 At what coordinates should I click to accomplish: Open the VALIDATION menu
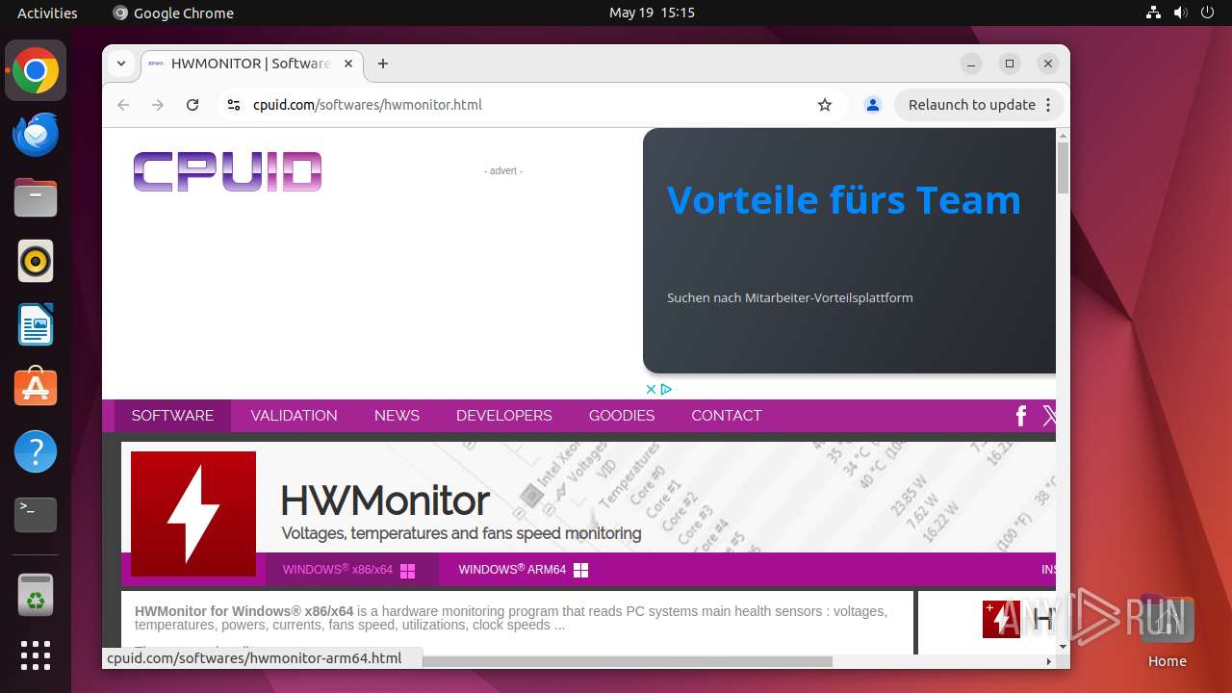click(294, 416)
